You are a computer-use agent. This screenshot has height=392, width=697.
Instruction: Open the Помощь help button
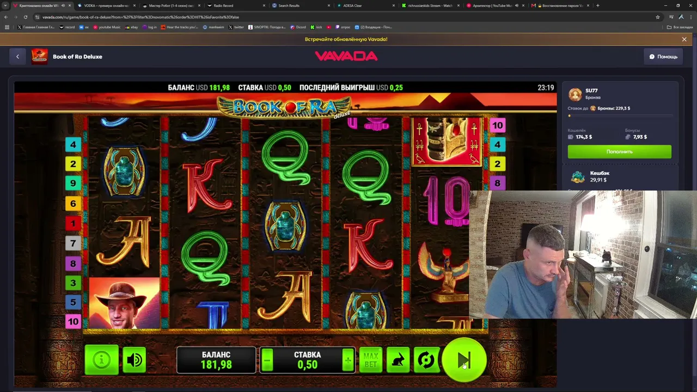pos(663,57)
